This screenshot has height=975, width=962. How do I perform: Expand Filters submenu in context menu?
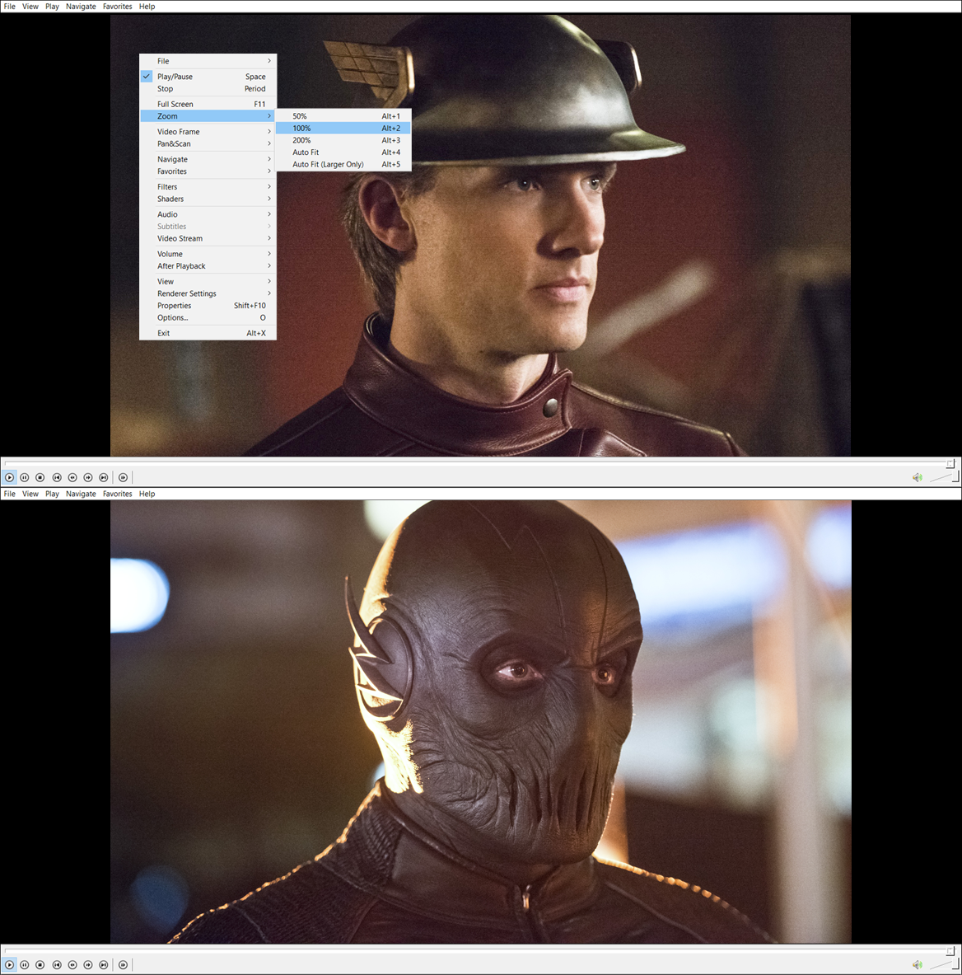pyautogui.click(x=208, y=186)
